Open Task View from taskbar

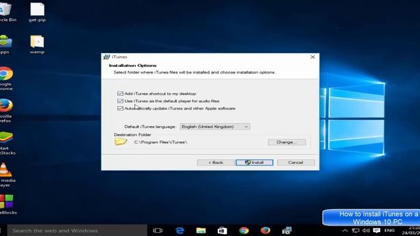157,230
